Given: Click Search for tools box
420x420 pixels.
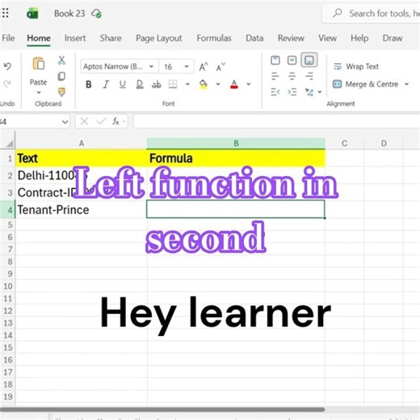Looking at the screenshot, I should point(372,14).
